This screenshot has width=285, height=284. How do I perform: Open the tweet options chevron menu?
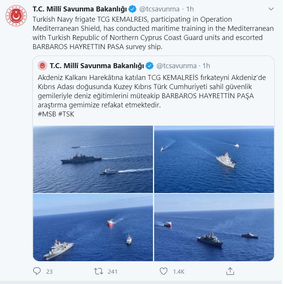pos(271,9)
